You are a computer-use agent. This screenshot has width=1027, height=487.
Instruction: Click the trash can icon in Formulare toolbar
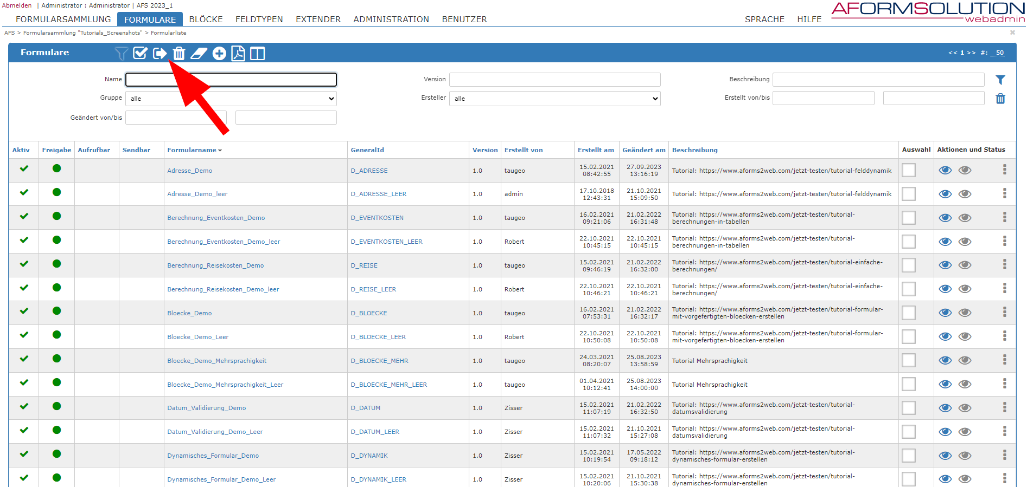(179, 53)
